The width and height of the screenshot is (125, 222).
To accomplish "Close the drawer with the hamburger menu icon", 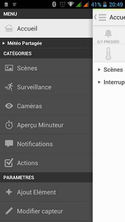I will point(102,17).
